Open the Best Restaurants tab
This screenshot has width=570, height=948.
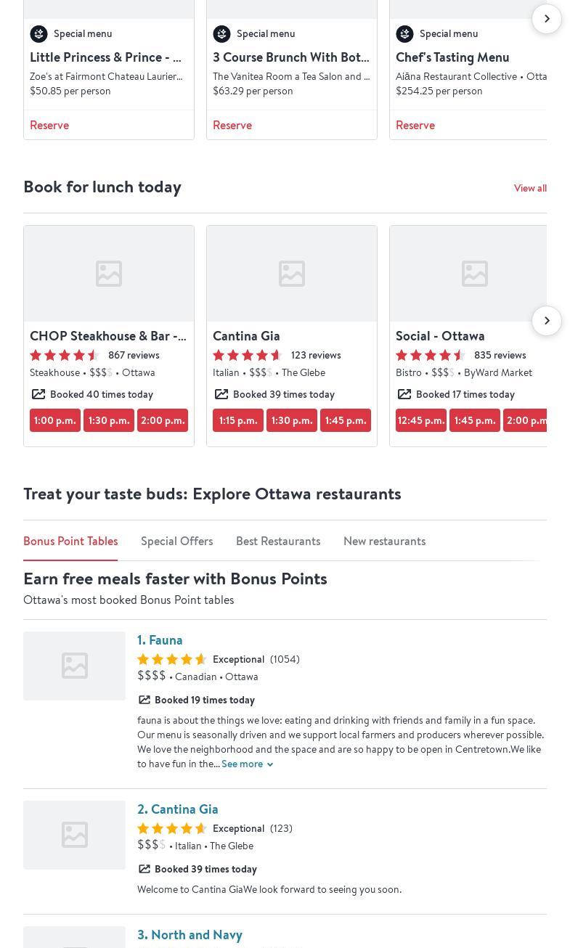point(277,541)
